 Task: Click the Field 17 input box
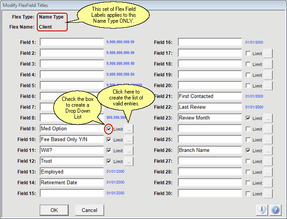(x=210, y=53)
